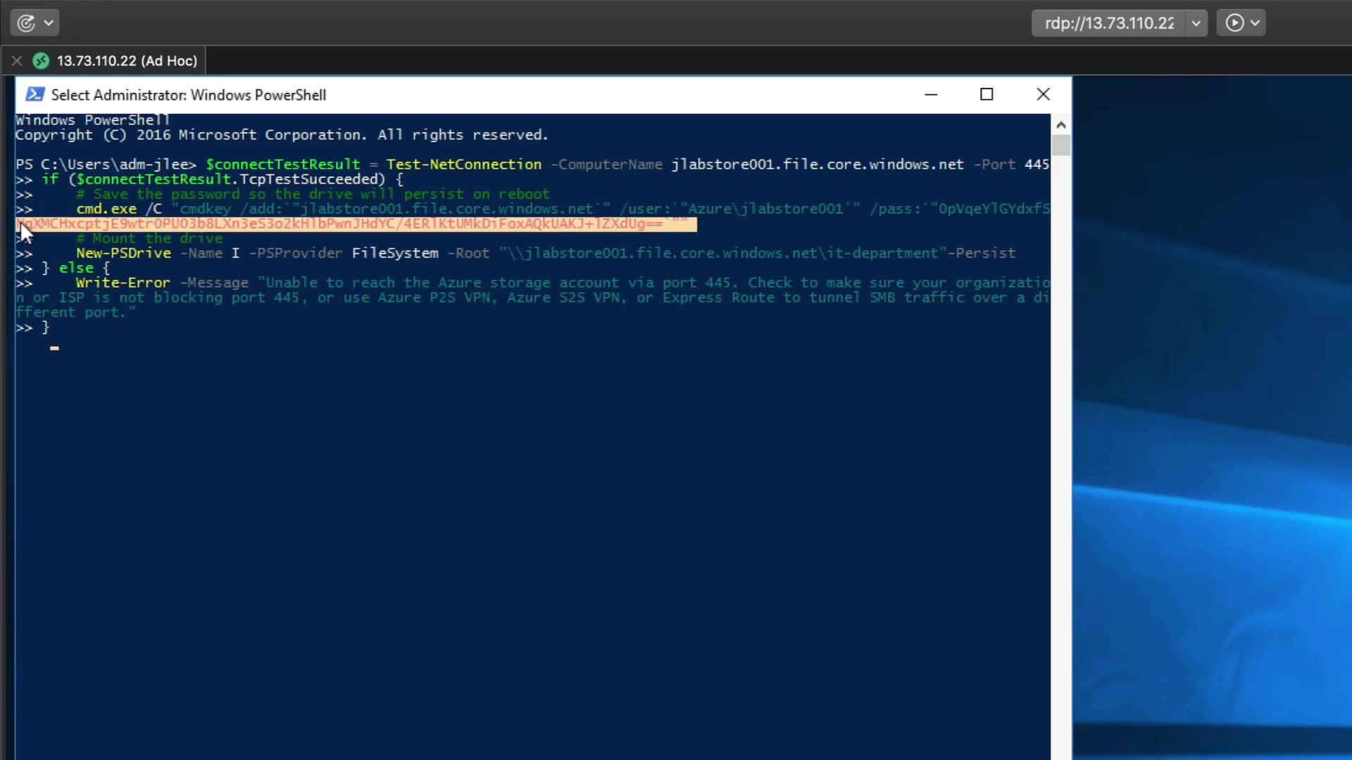Click the connection action icon at top left
Image resolution: width=1352 pixels, height=760 pixels.
(26, 23)
